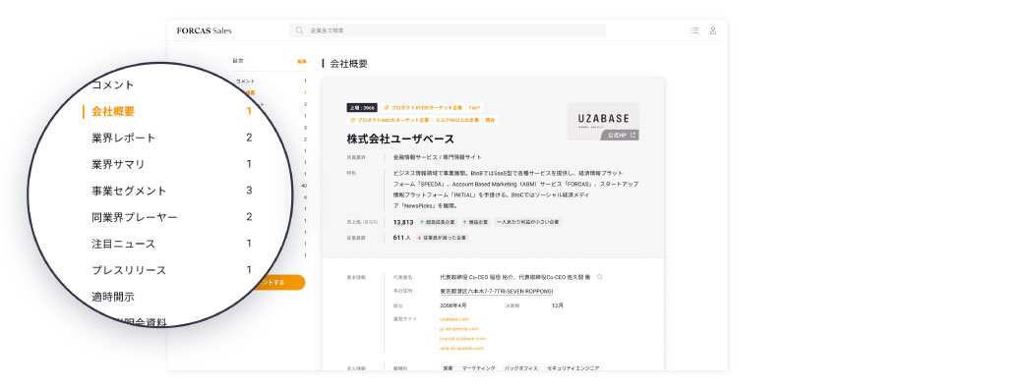Image resolution: width=1023 pixels, height=389 pixels.
Task: Open the asia.ub-speeda.com link
Action: point(462,349)
